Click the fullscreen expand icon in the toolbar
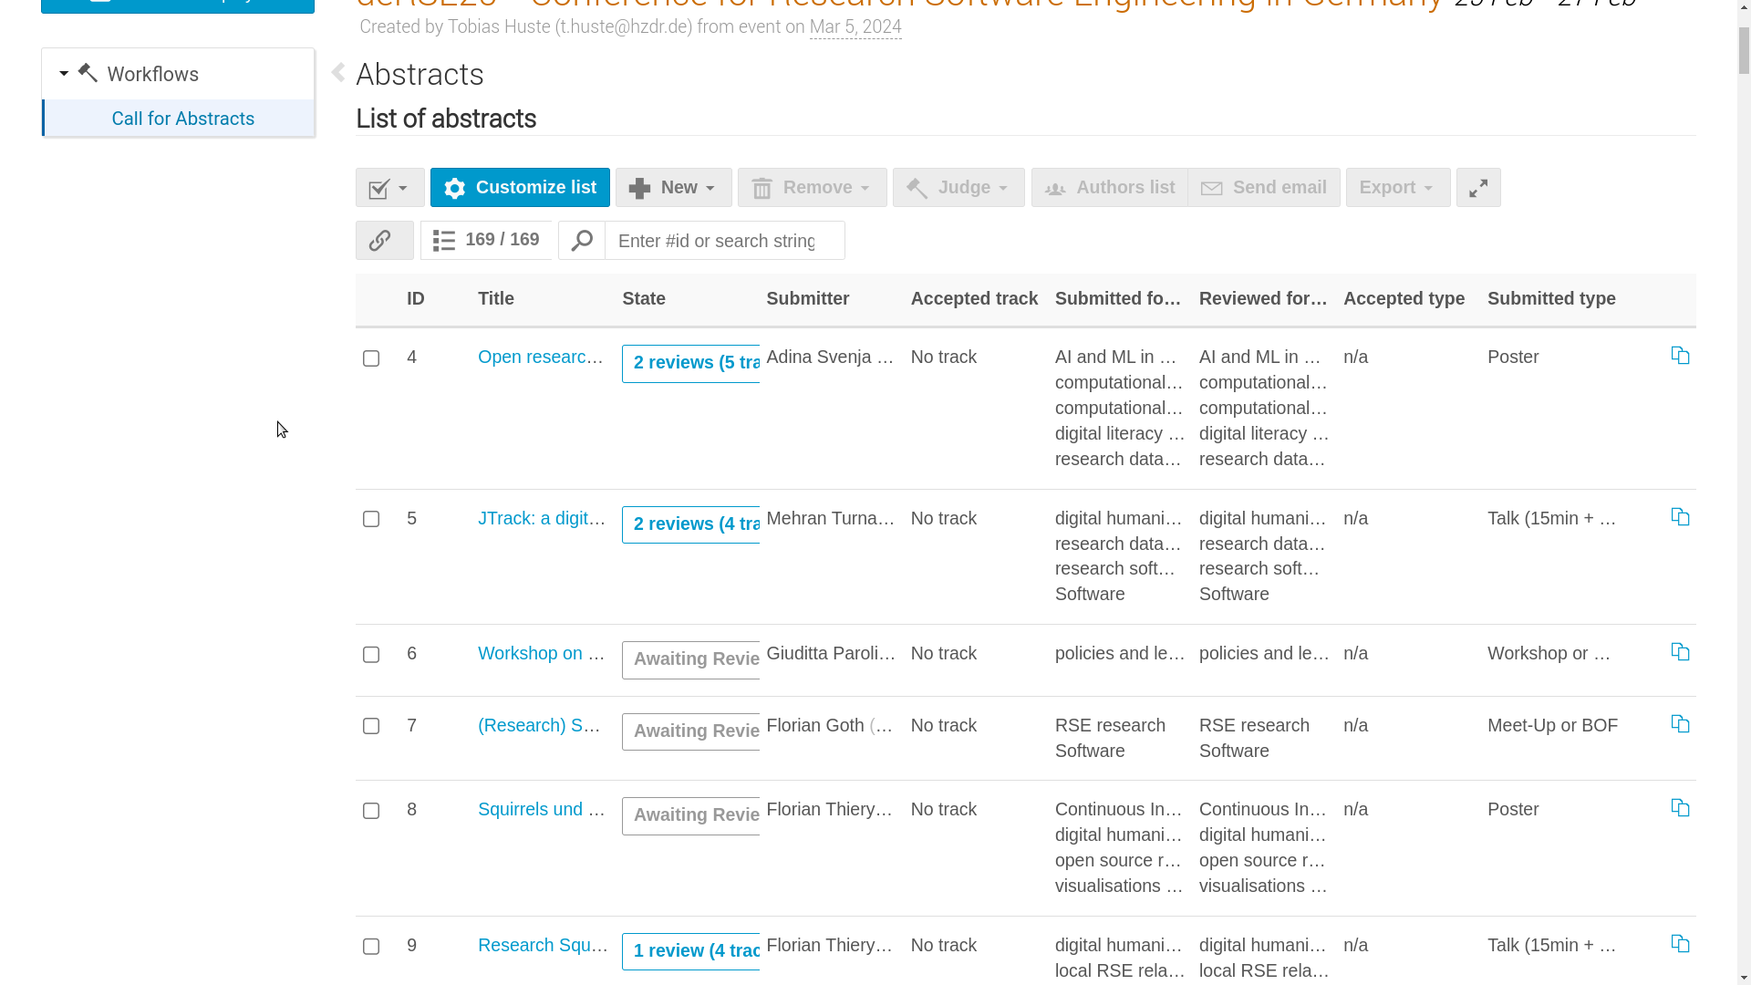 1478,188
